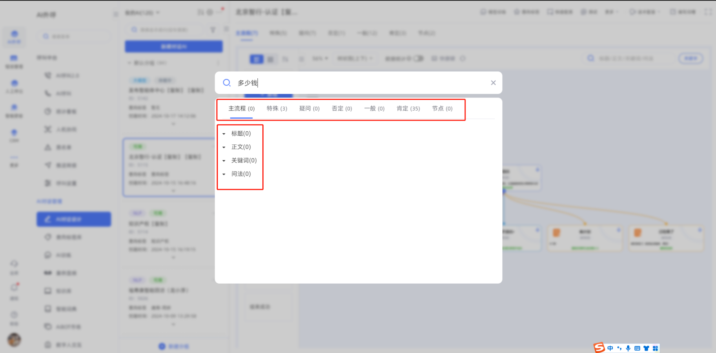Viewport: 716px width, 353px height.
Task: Open the Sogou toolbox grid icon
Action: (x=655, y=348)
